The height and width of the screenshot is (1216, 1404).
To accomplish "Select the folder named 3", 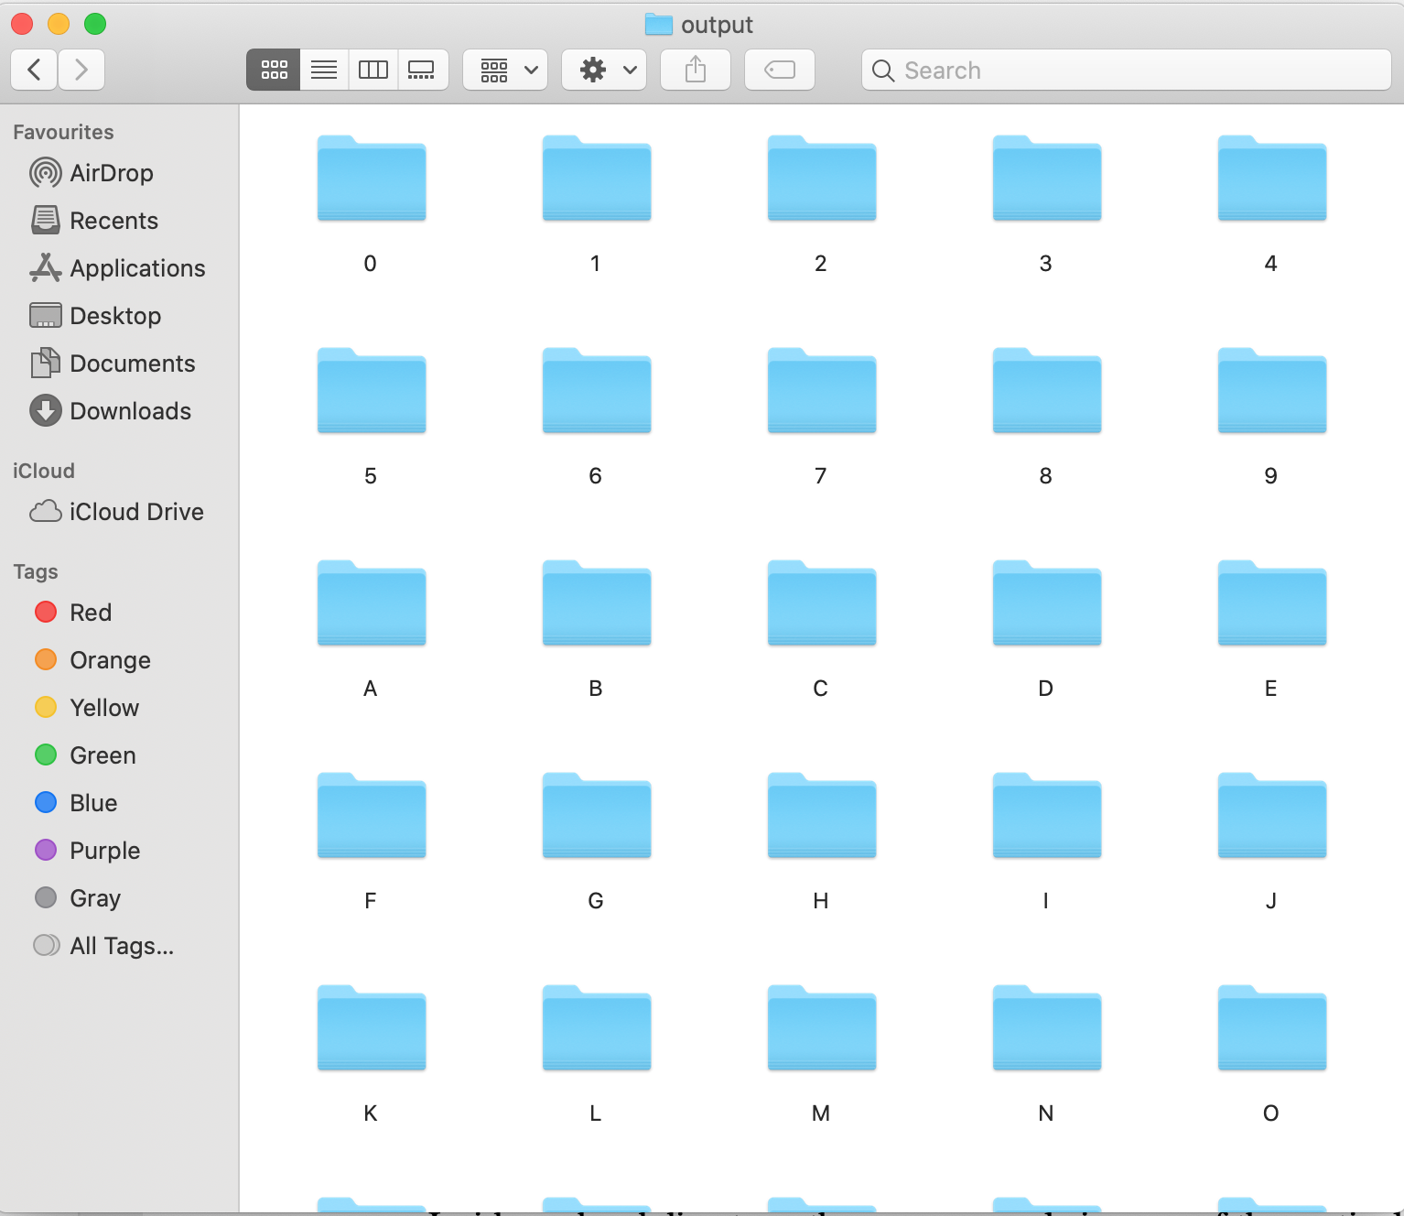I will (x=1047, y=179).
